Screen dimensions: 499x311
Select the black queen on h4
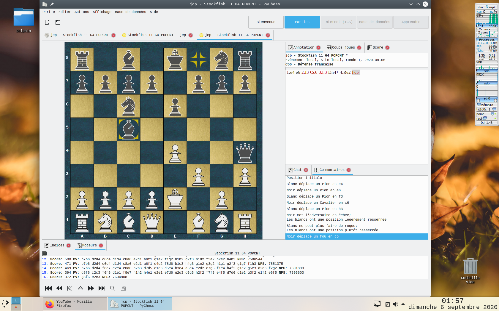click(245, 153)
